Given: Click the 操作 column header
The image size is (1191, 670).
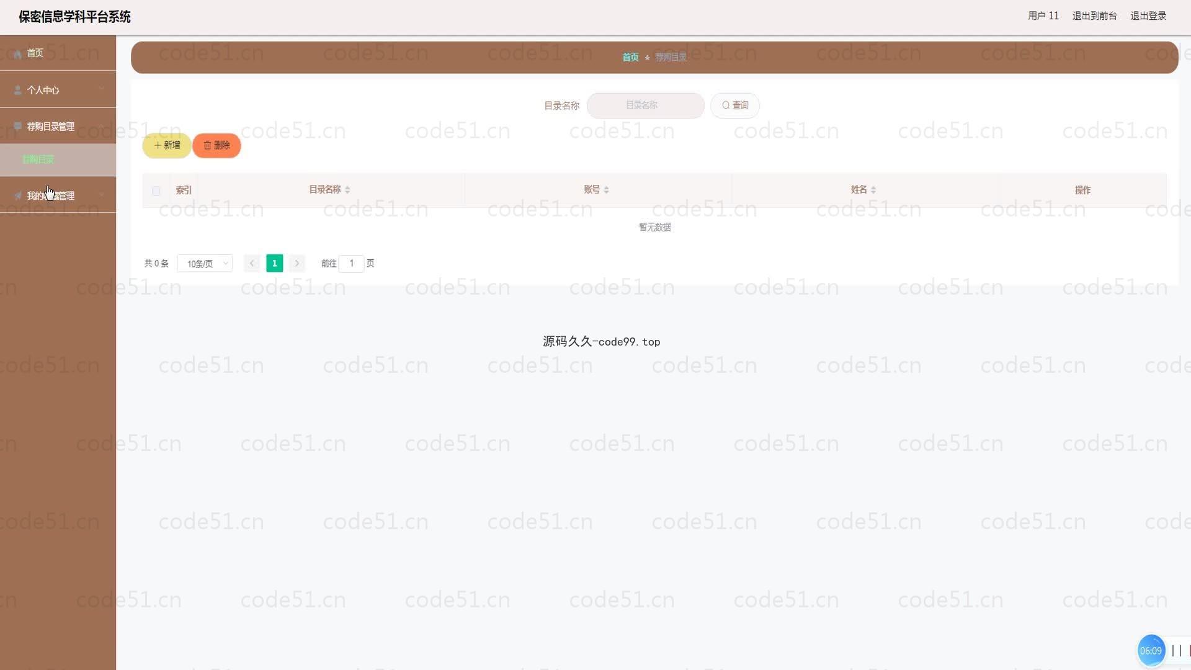Looking at the screenshot, I should (1082, 190).
